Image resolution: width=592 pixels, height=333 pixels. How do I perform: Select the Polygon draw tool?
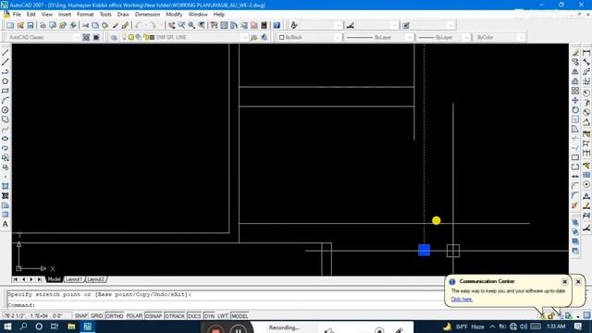6,81
